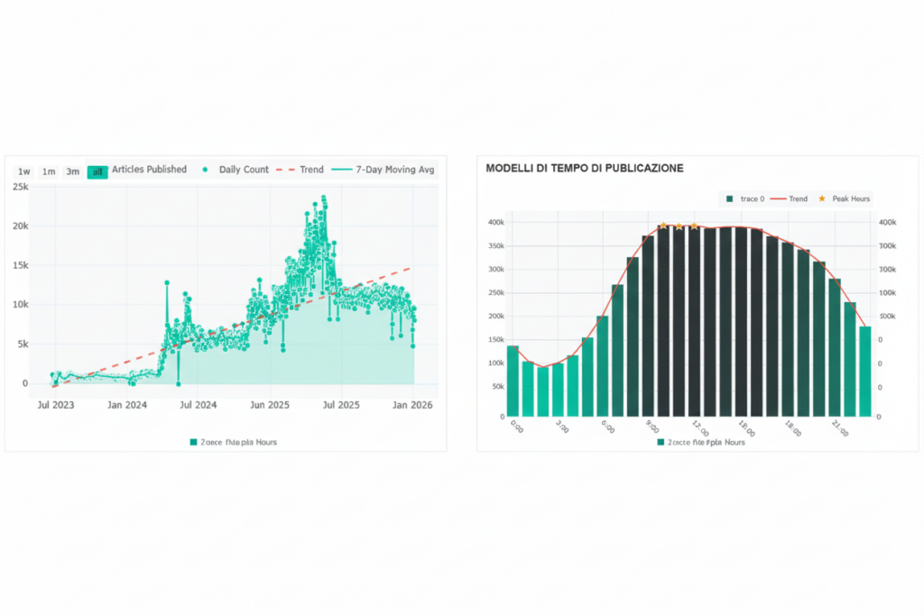
Task: Click the Peak Hours star legend icon
Action: click(x=822, y=198)
